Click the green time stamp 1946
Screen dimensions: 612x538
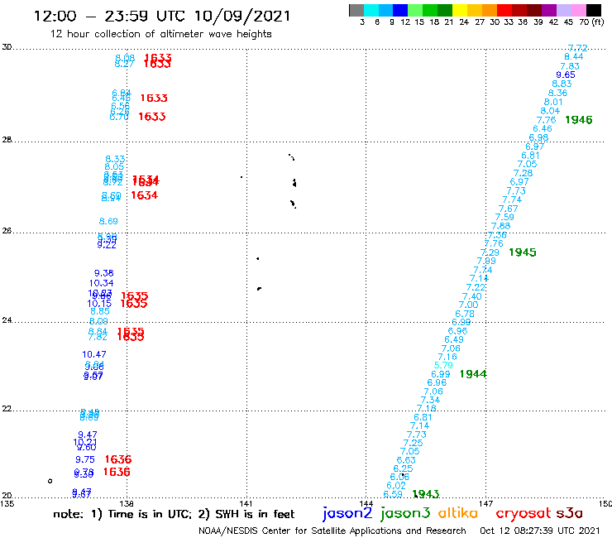point(578,120)
